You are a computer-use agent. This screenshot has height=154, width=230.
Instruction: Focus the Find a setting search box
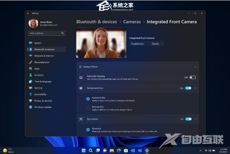coord(47,33)
